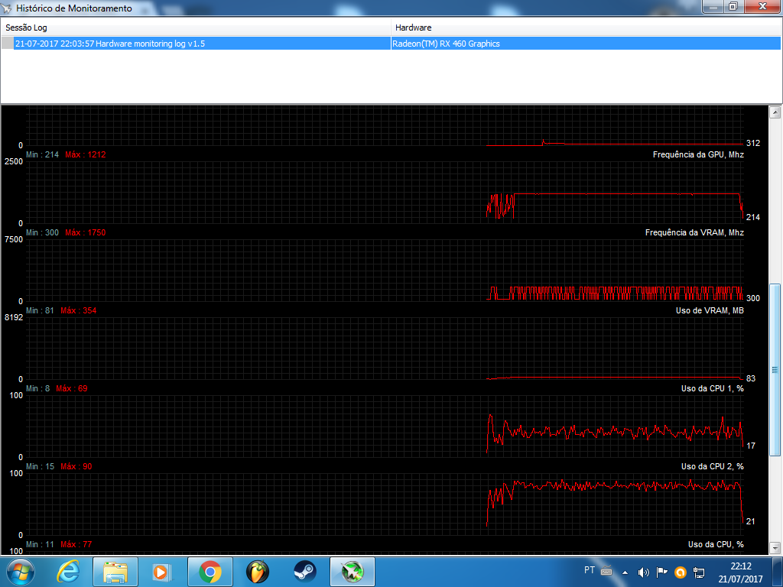783x587 pixels.
Task: Launch Internet Explorer from taskbar
Action: 68,572
